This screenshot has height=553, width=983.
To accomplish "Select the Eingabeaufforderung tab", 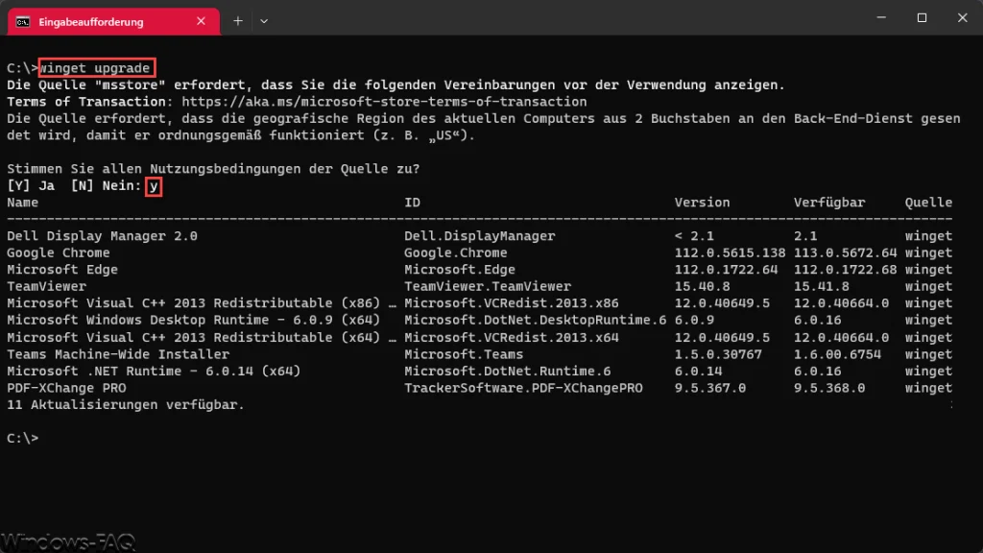I will pos(113,21).
